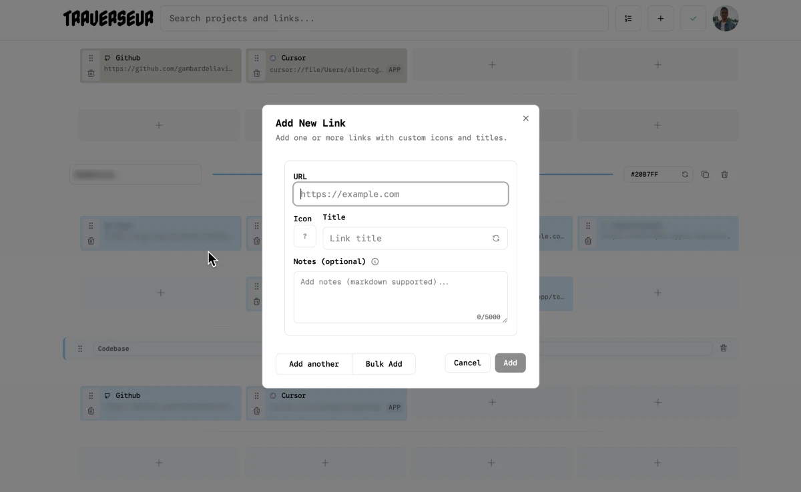Close the Add New Link dialog
The height and width of the screenshot is (492, 801).
pyautogui.click(x=525, y=119)
